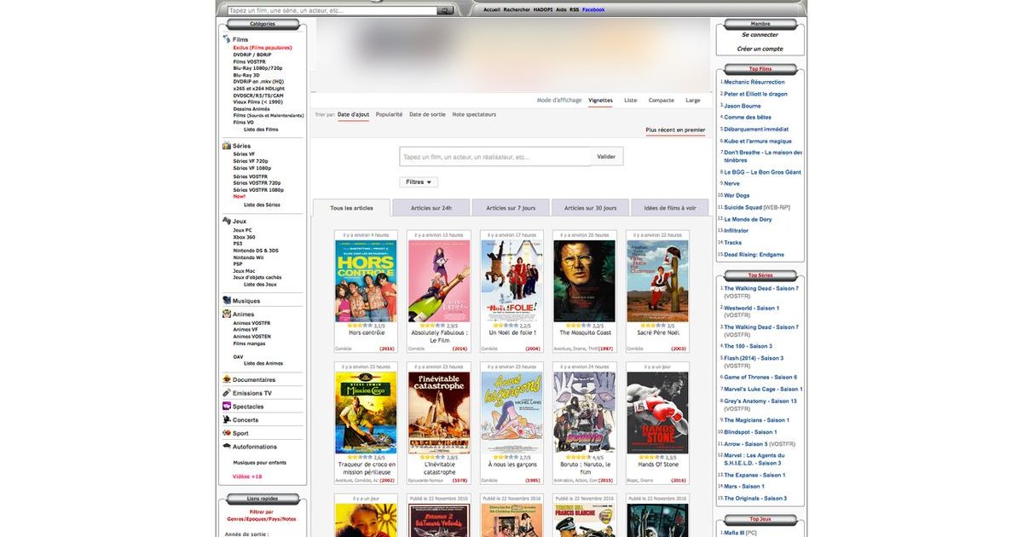Open the 'Articles sur 7 jours' tab
The width and height of the screenshot is (1023, 537).
point(511,208)
